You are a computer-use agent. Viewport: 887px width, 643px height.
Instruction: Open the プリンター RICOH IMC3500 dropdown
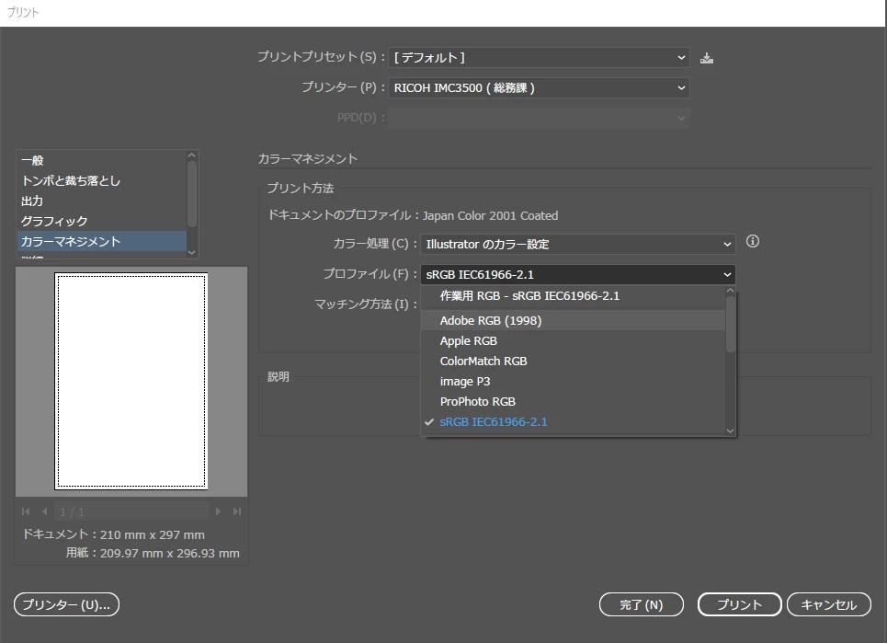[x=539, y=87]
